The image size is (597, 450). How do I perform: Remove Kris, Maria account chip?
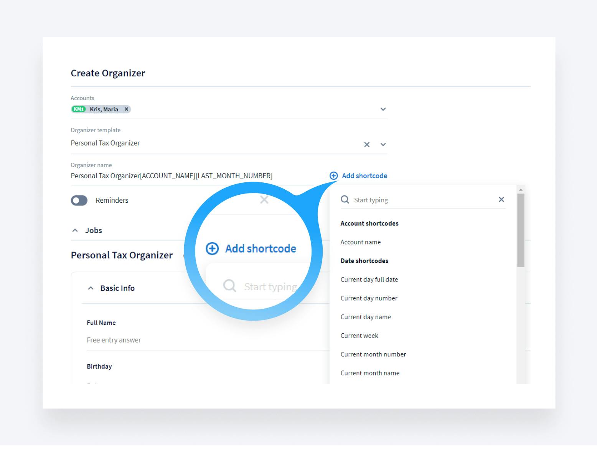pos(126,109)
